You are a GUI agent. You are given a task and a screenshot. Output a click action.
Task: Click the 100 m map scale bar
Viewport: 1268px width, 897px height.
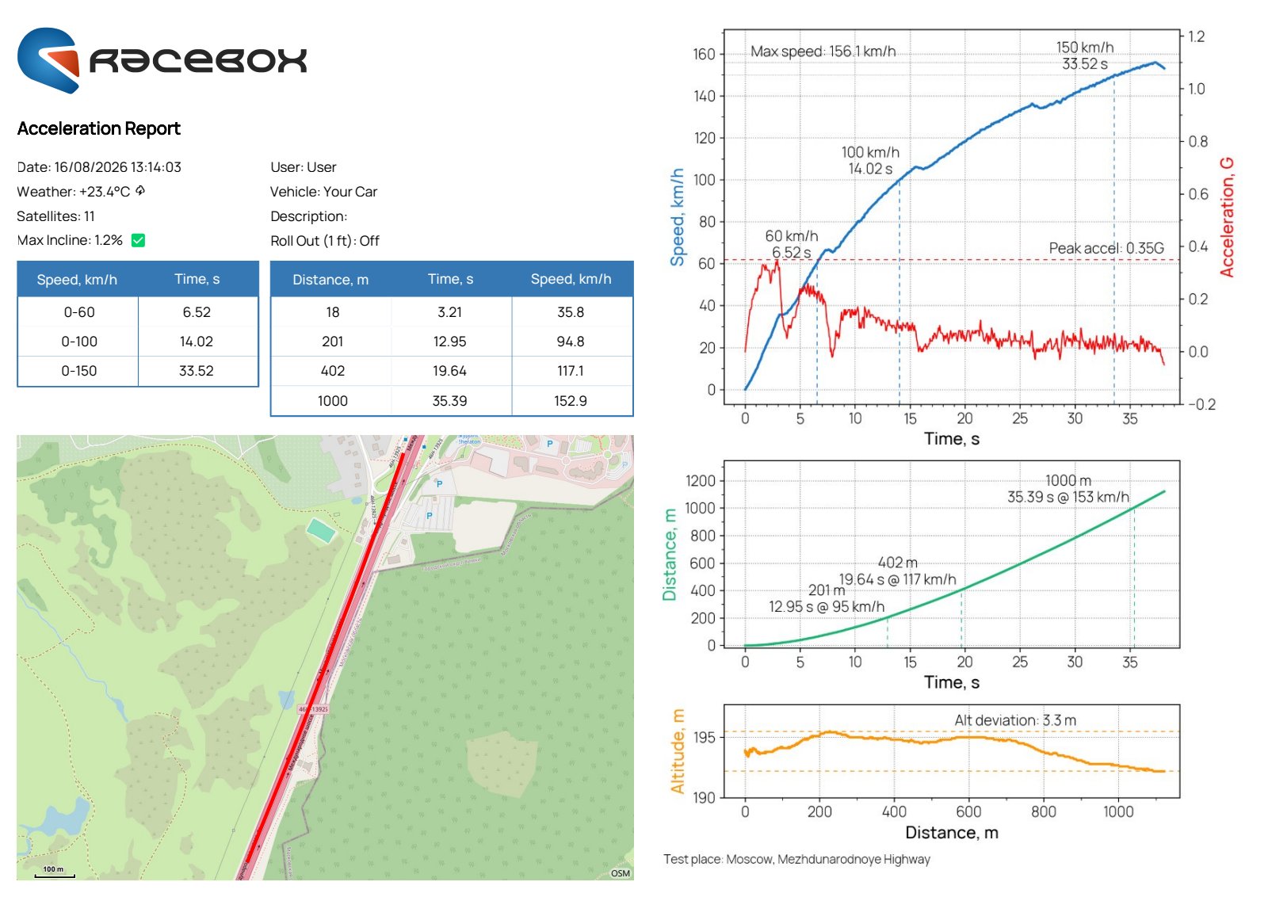[x=54, y=872]
